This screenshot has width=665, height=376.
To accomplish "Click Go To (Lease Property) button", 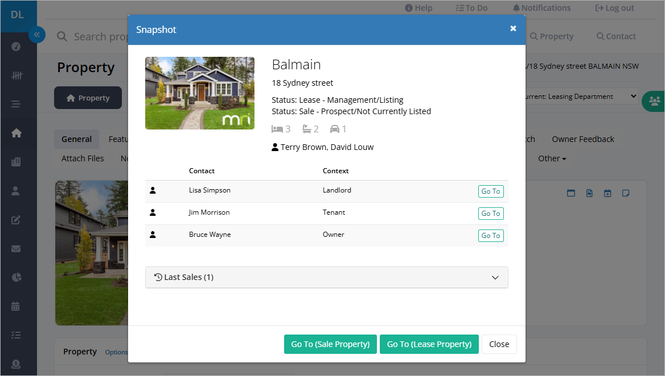I will (429, 344).
